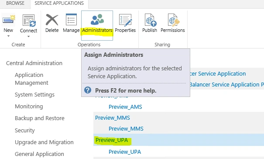Switch to the BROWSE tab
Image resolution: width=264 pixels, height=159 pixels.
[15, 3]
